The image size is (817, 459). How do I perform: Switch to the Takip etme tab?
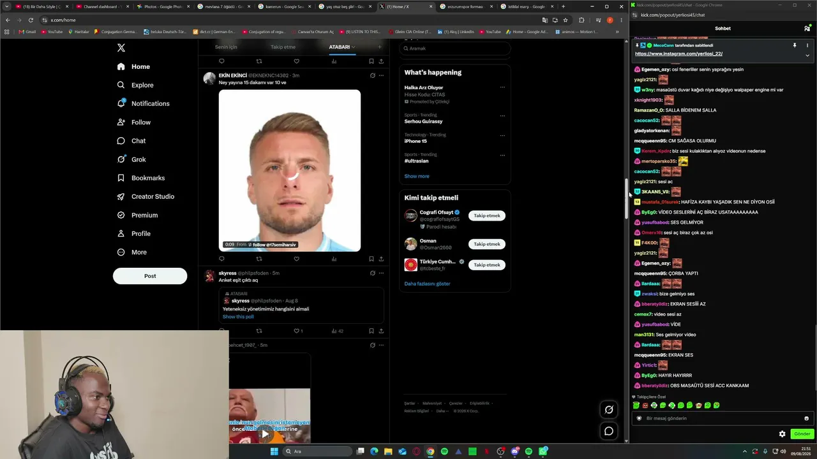283,47
